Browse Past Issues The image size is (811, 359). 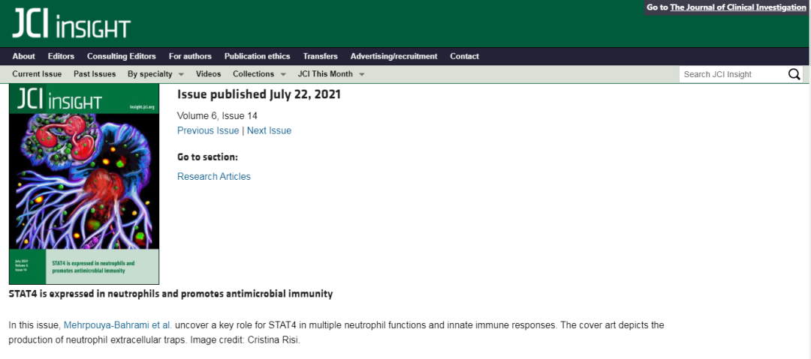(x=95, y=74)
